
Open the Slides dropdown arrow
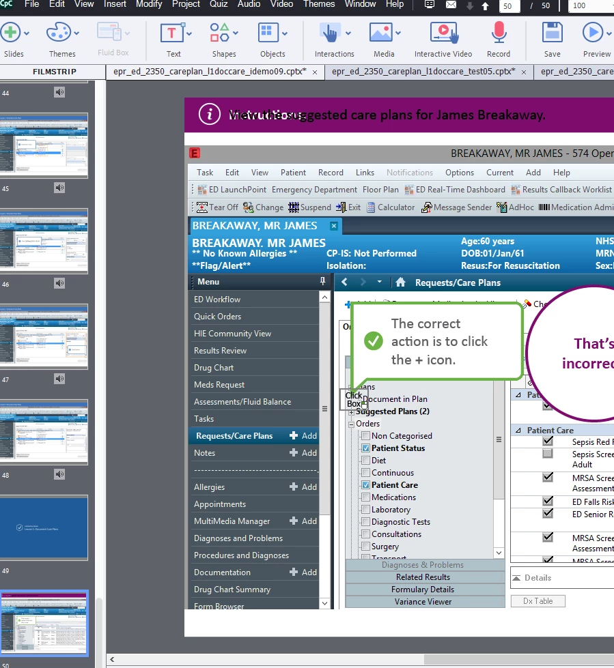click(x=27, y=33)
